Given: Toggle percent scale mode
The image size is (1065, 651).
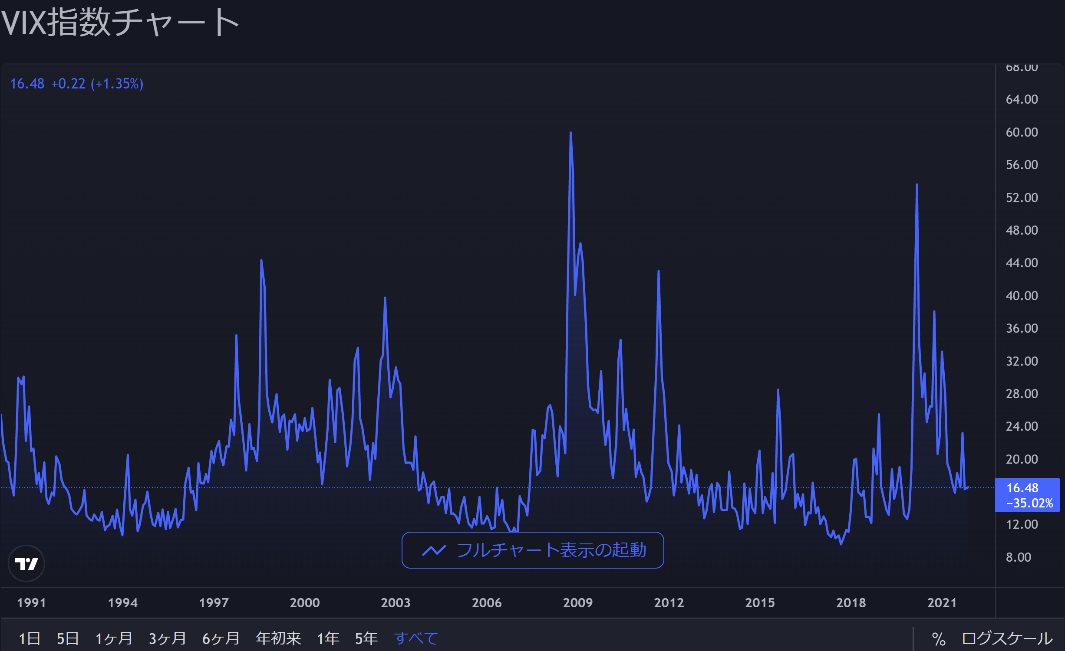Looking at the screenshot, I should pyautogui.click(x=938, y=639).
